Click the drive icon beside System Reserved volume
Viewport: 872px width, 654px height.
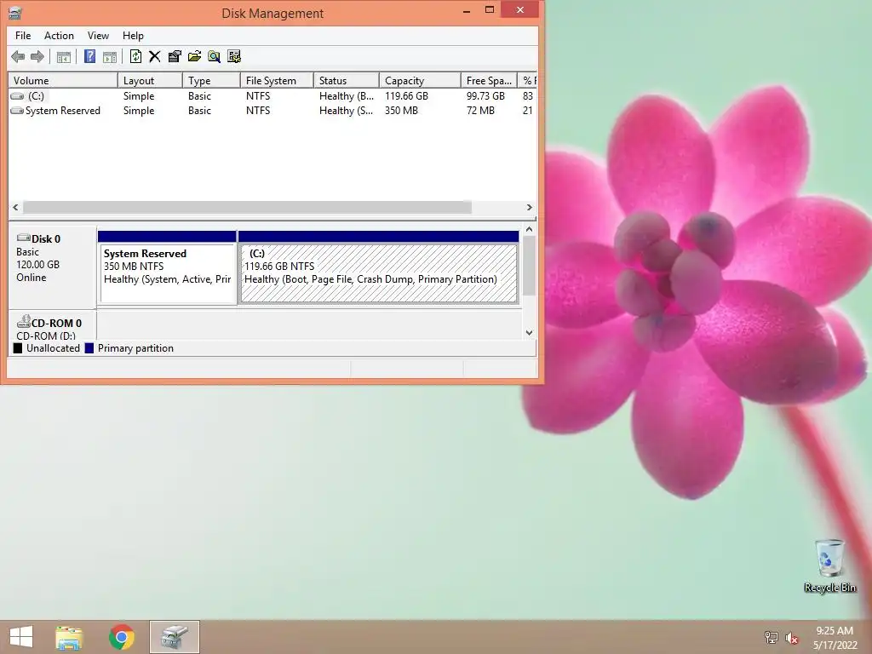pos(17,111)
